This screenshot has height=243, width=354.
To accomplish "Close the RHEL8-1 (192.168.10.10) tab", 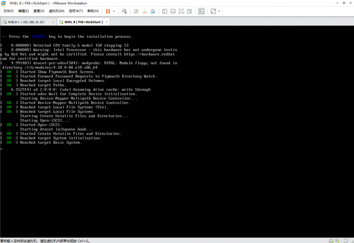I will (53, 22).
